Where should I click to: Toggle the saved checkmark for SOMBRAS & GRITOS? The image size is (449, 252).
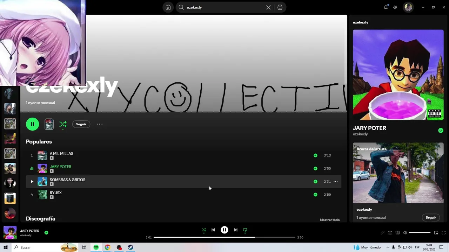pyautogui.click(x=315, y=182)
